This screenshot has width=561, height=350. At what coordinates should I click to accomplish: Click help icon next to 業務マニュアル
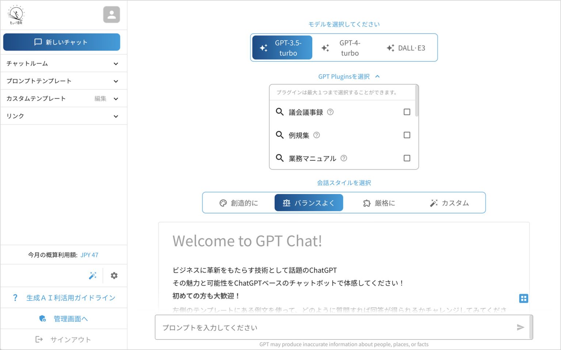coord(344,158)
